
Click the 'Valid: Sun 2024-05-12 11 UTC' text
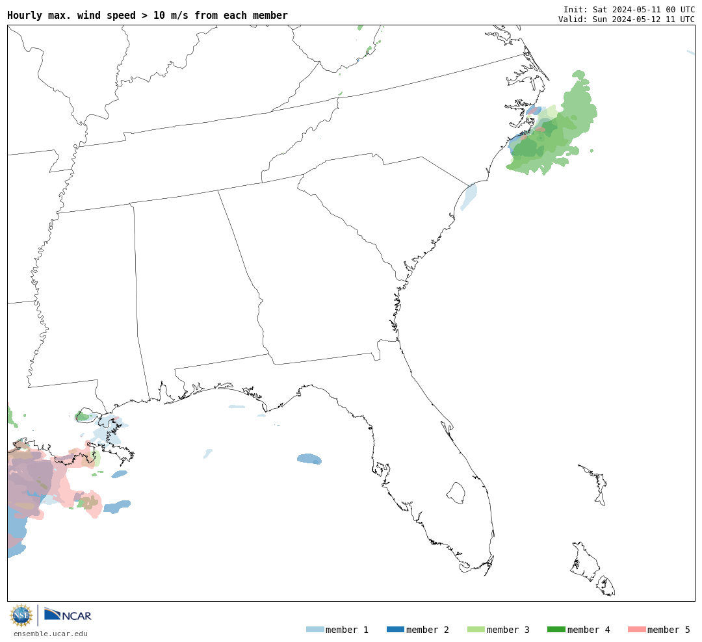pyautogui.click(x=627, y=19)
